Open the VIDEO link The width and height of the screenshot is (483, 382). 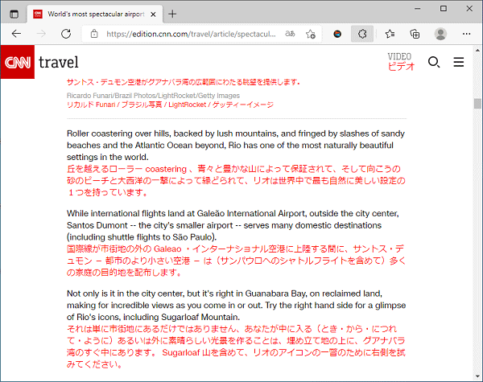(x=399, y=56)
